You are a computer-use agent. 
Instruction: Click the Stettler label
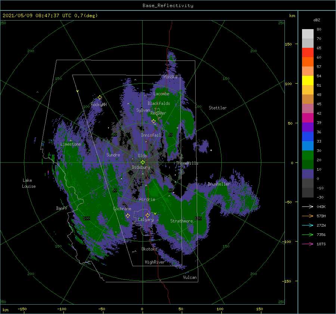pyautogui.click(x=218, y=108)
